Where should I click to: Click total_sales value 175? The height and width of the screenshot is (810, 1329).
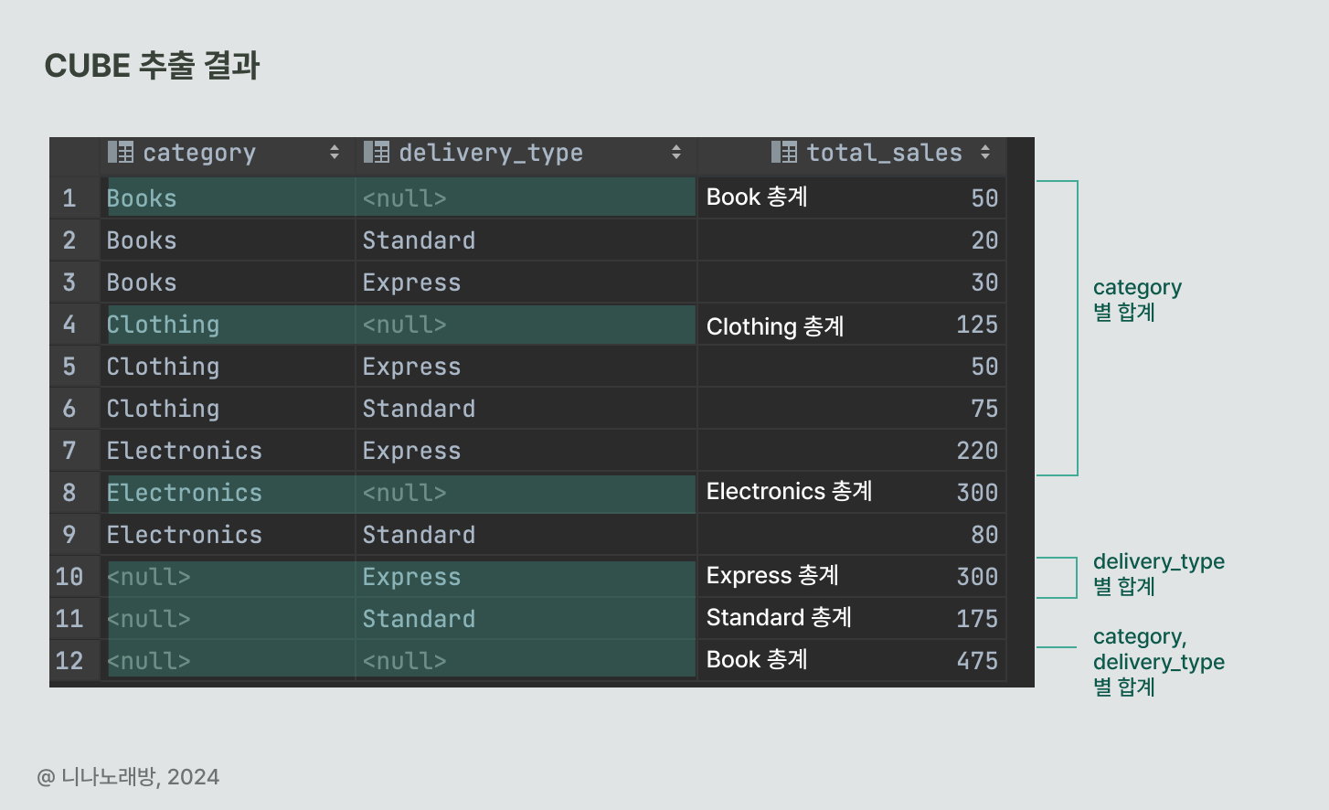[977, 619]
